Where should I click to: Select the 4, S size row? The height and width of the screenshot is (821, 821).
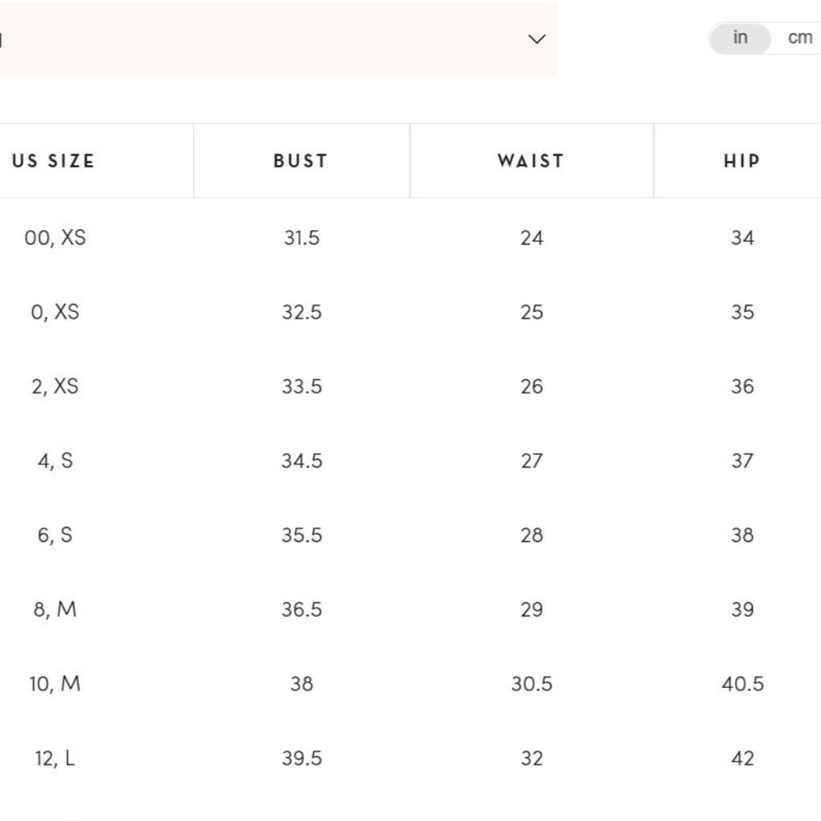click(x=410, y=461)
